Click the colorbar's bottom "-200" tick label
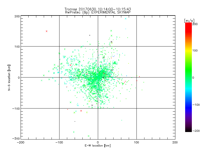This screenshot has width=206, height=155. (196, 131)
